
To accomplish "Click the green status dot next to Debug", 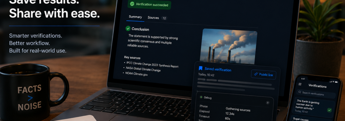I will [201, 97].
